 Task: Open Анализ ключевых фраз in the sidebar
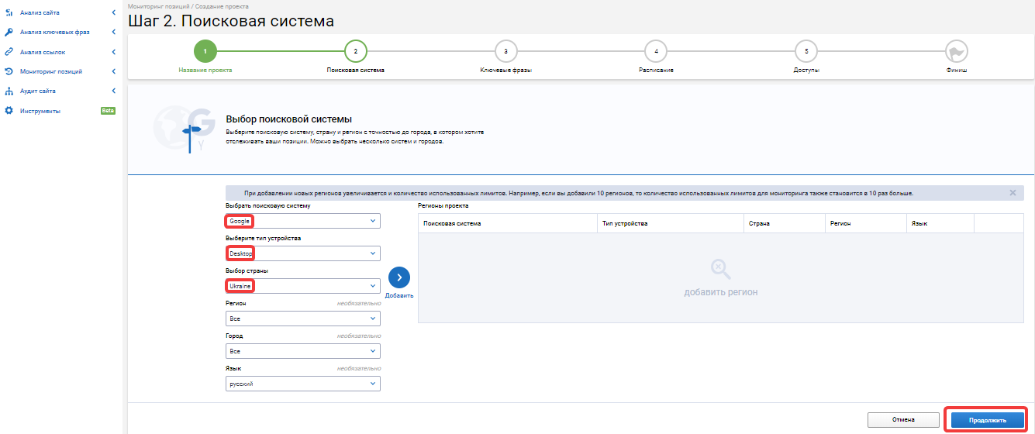pos(53,33)
